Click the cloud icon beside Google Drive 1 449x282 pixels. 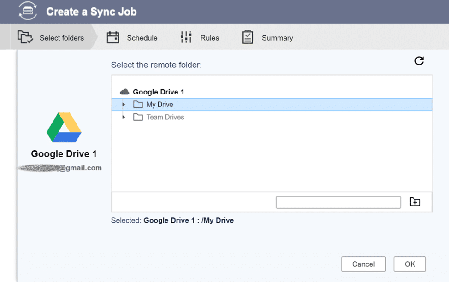124,92
